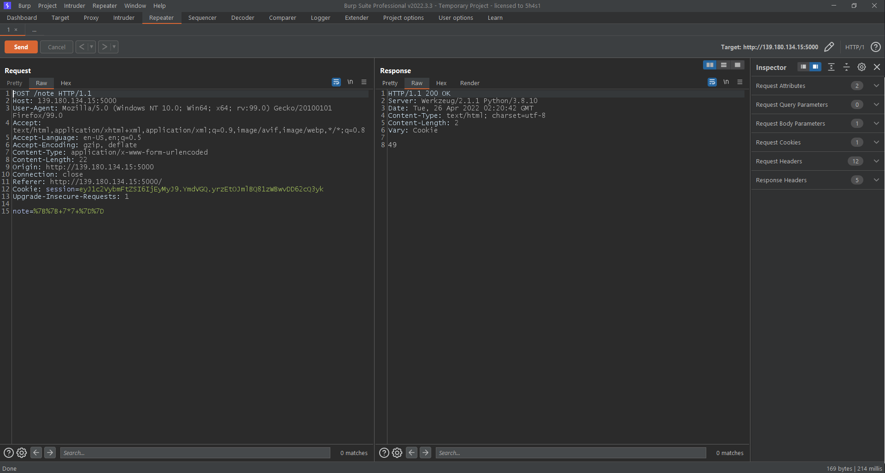Viewport: 885px width, 473px height.
Task: Switch Response view to Render tab
Action: 469,83
